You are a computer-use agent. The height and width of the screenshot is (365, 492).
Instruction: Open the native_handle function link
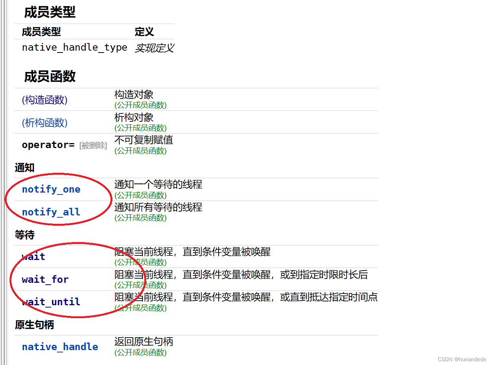point(60,347)
